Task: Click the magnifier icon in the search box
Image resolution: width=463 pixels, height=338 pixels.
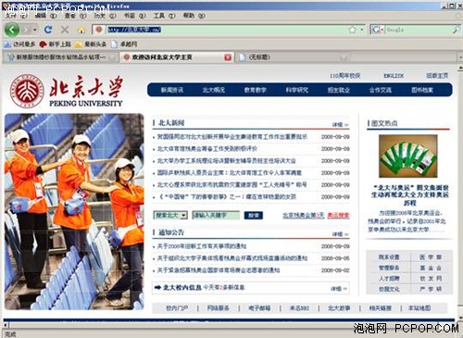Action: point(456,30)
